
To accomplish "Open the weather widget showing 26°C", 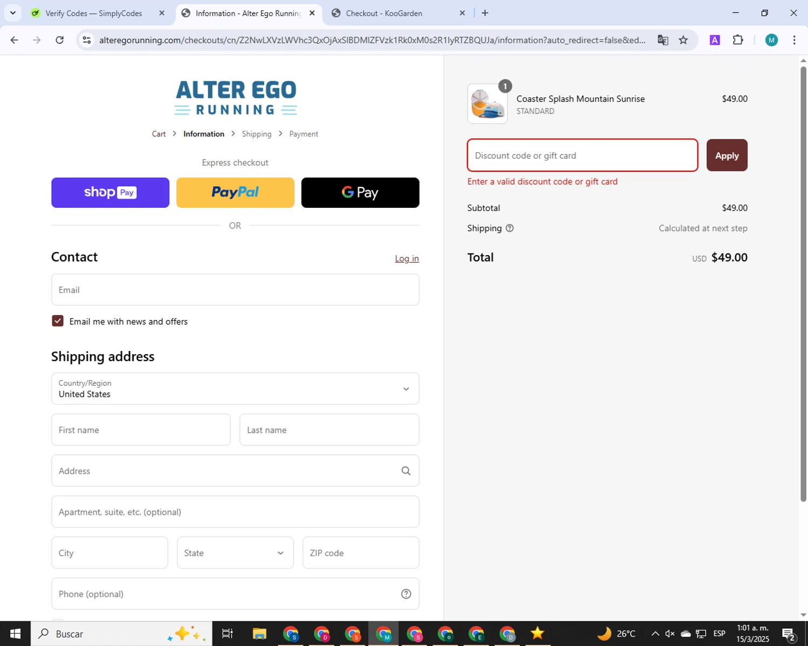I will pos(616,634).
